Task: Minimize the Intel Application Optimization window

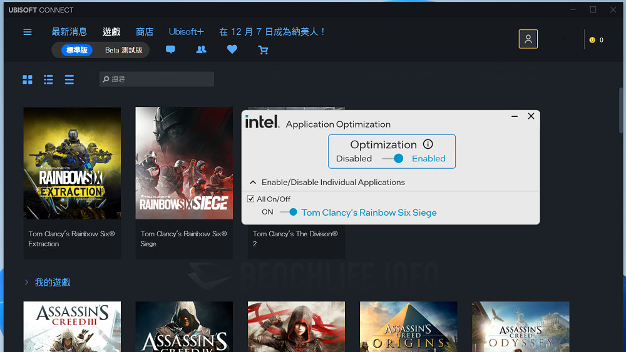Action: [x=514, y=116]
